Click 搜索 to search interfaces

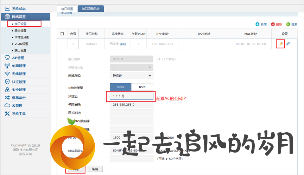(x=294, y=24)
